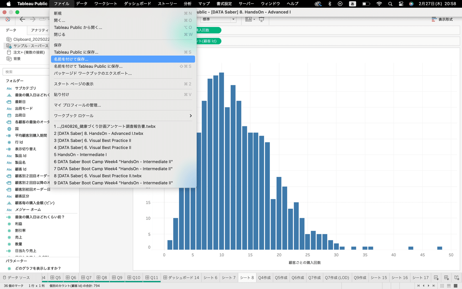Create a new dashboard with the bottom-right icon
The height and width of the screenshot is (289, 462).
tap(446, 277)
